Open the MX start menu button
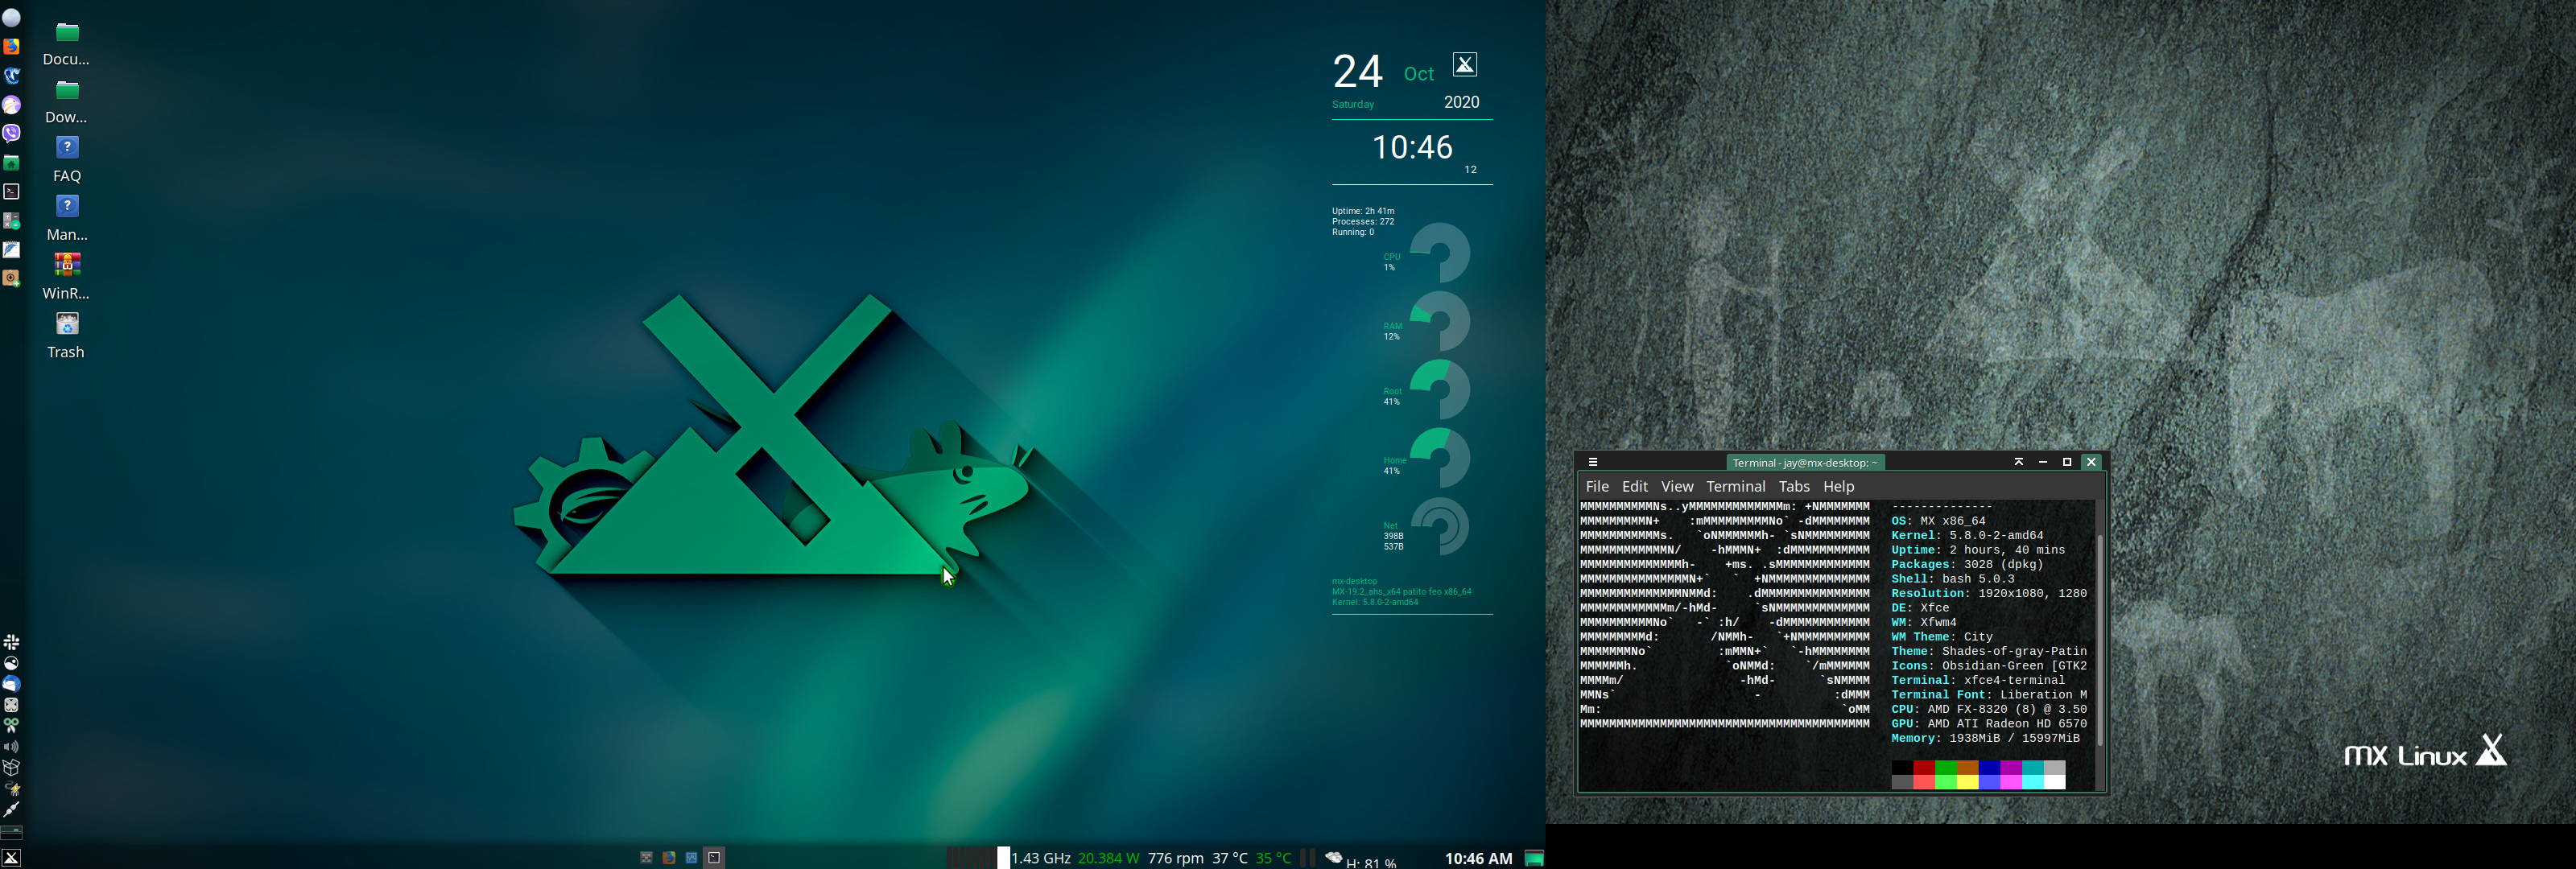Viewport: 2576px width, 869px height. tap(11, 858)
